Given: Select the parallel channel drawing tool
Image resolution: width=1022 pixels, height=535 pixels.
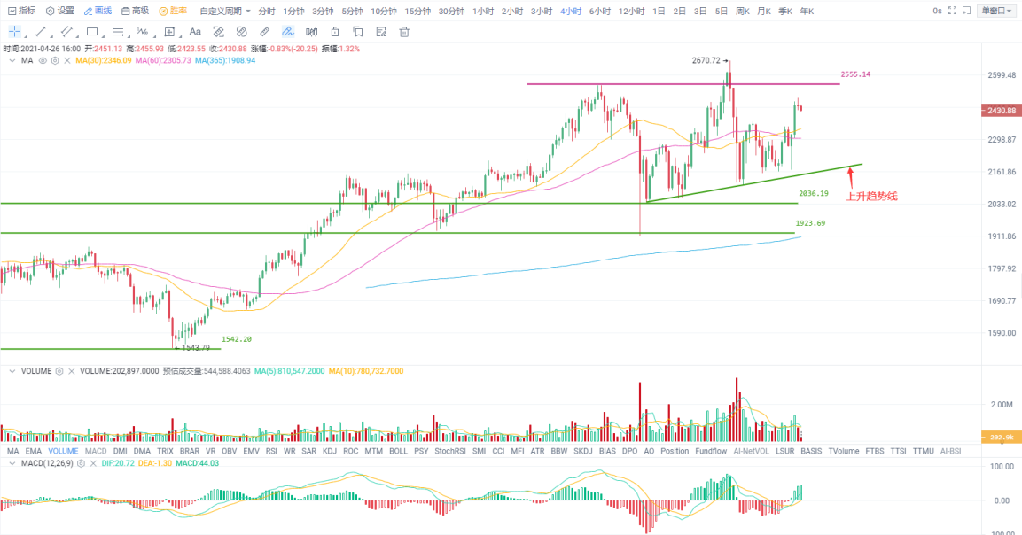Looking at the screenshot, I should coord(66,31).
